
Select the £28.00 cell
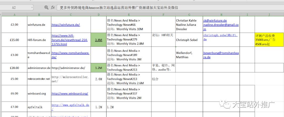pyautogui.click(x=14, y=68)
